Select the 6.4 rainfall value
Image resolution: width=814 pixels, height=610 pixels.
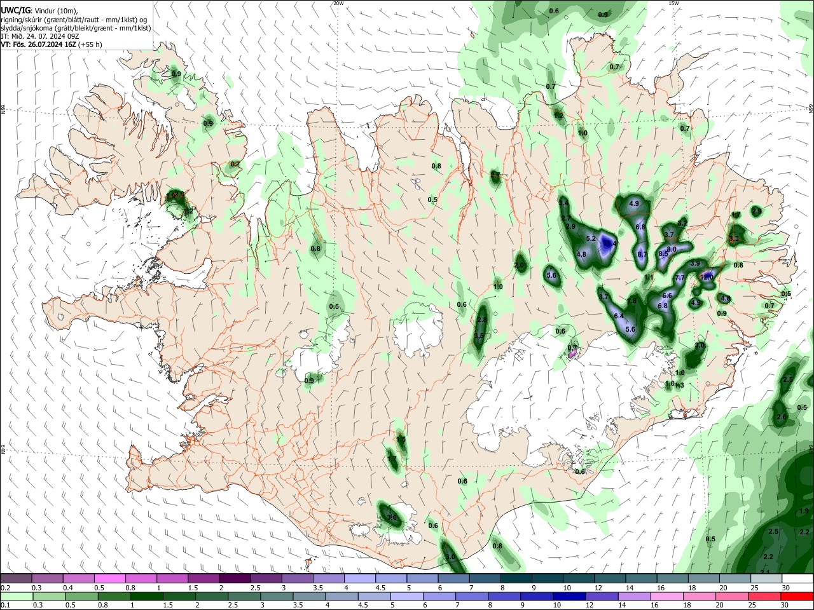tap(619, 316)
